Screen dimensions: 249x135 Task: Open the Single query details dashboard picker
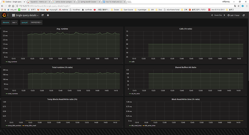[x=25, y=15]
